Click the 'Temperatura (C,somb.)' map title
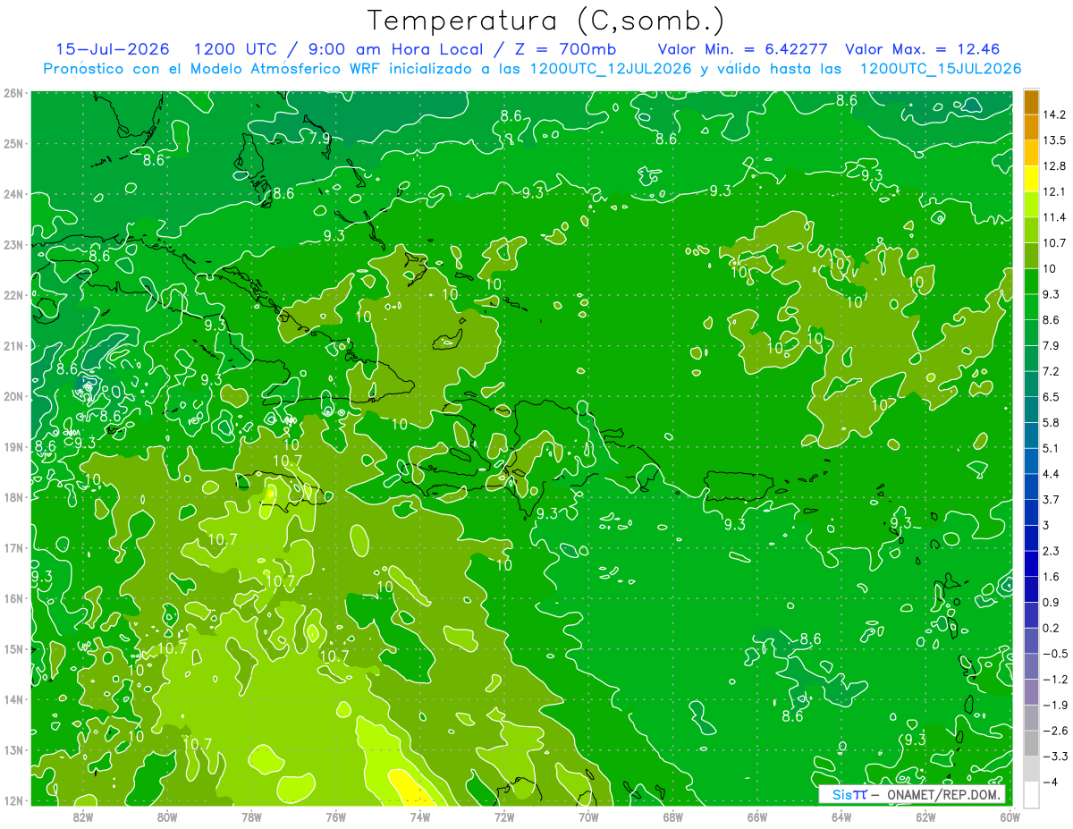Viewport: 1073px width, 829px height. point(546,20)
